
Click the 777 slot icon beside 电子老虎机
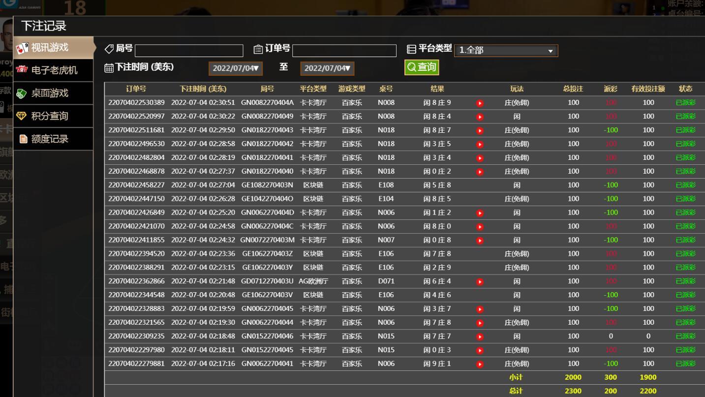[23, 70]
